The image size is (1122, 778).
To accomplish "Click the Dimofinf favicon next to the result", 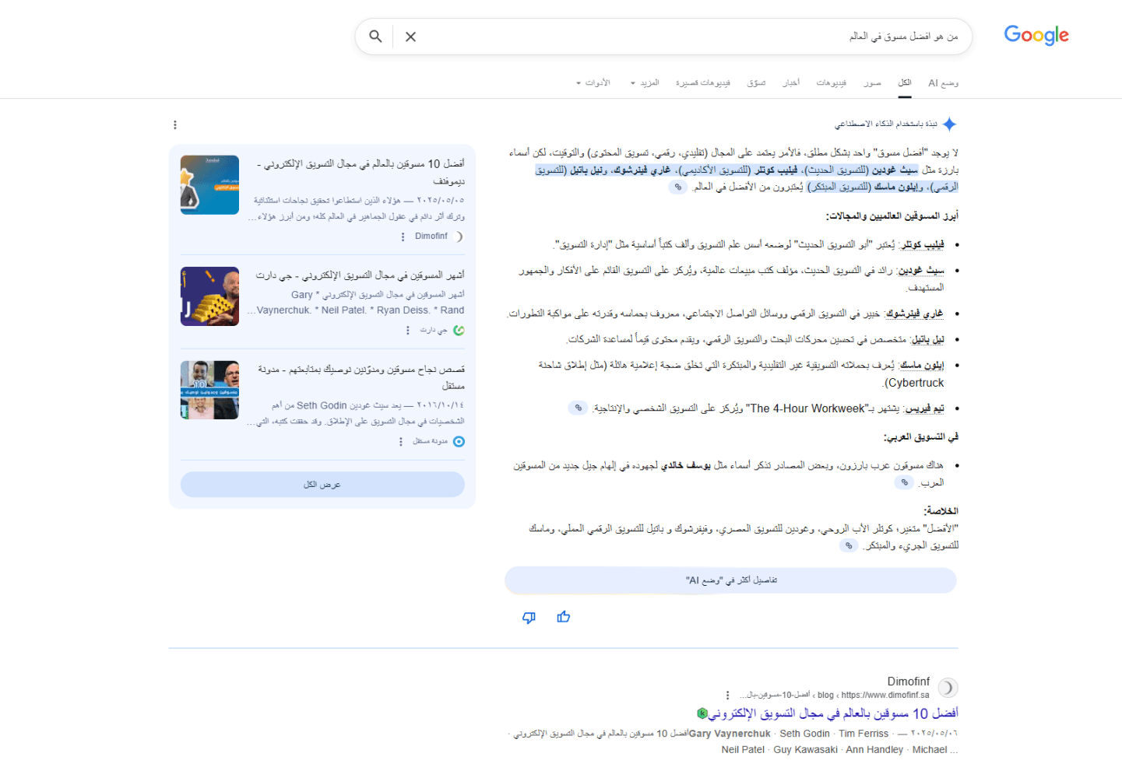I will click(x=947, y=687).
